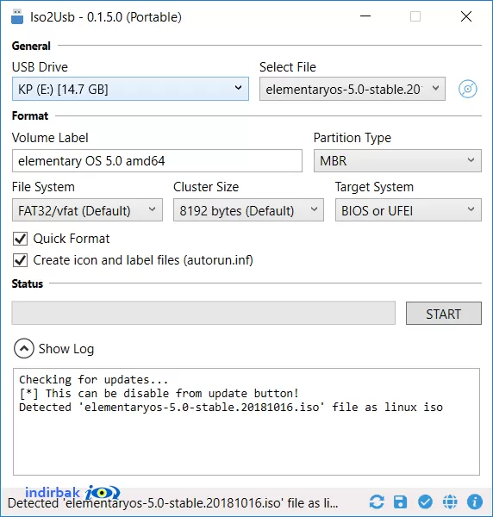Click the status progress bar
This screenshot has height=517, width=493.
[x=203, y=313]
